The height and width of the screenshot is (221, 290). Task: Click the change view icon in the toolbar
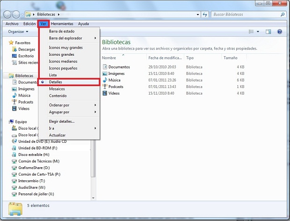click(251, 32)
